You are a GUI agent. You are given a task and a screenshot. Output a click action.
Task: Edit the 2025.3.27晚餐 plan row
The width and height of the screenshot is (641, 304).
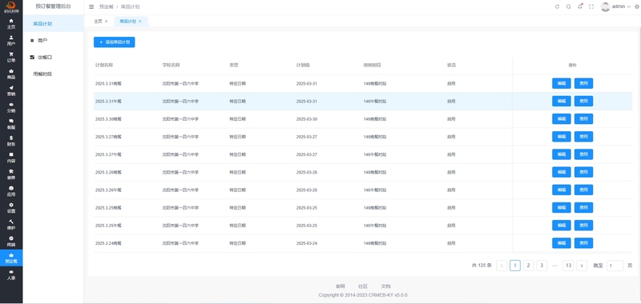[x=562, y=137]
